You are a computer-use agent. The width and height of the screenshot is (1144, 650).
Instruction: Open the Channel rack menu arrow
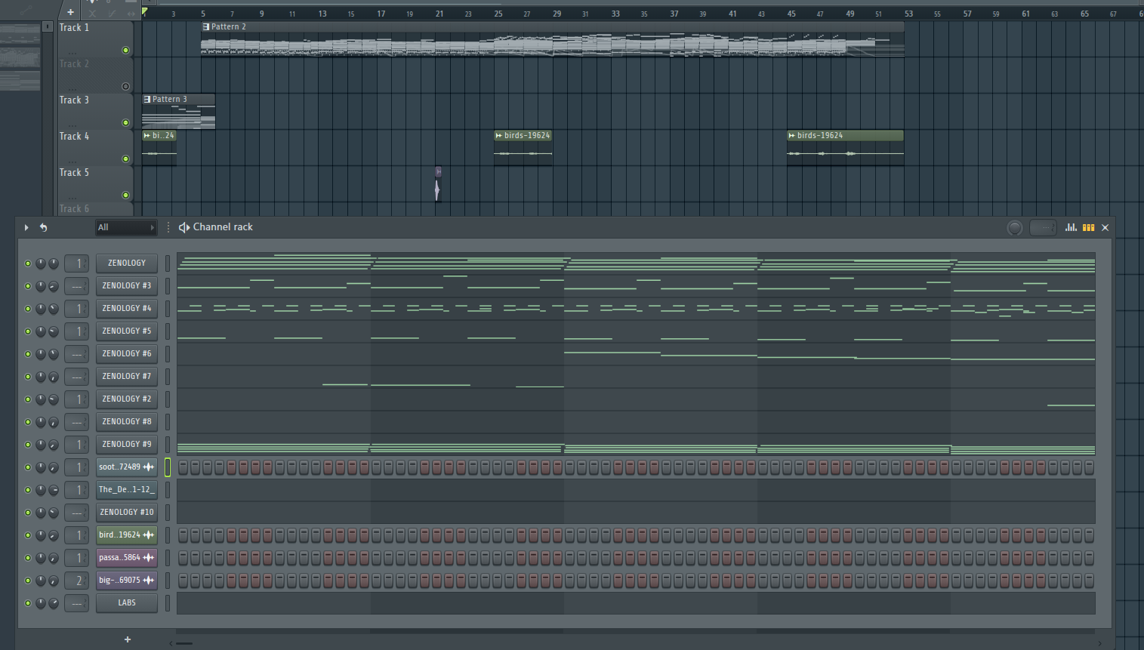(26, 227)
